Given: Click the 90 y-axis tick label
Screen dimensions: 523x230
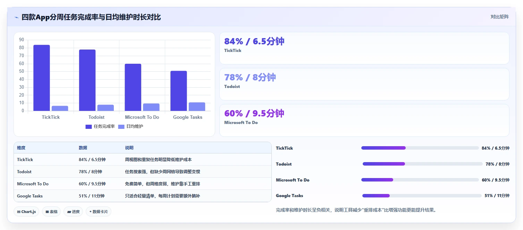Looking at the screenshot, I should coord(22,40).
